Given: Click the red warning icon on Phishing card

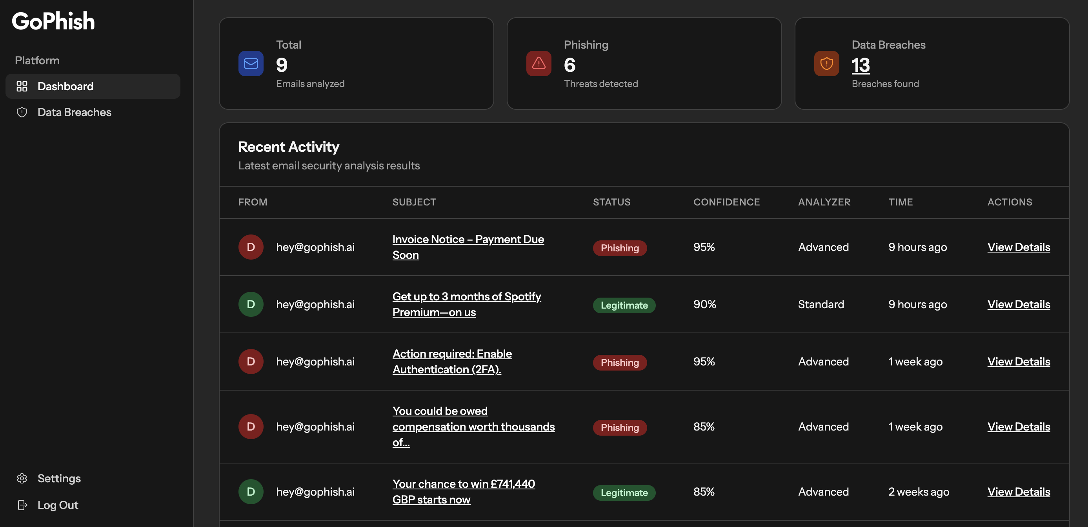Looking at the screenshot, I should (x=538, y=64).
